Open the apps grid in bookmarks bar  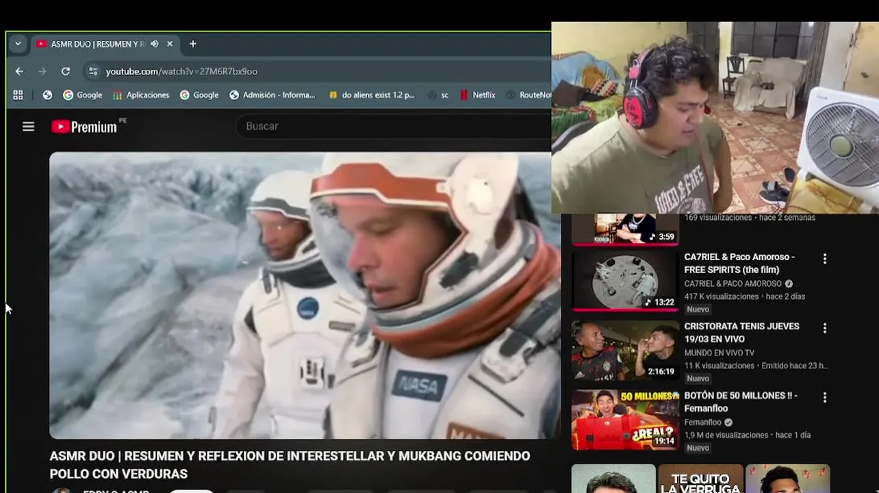[x=18, y=95]
